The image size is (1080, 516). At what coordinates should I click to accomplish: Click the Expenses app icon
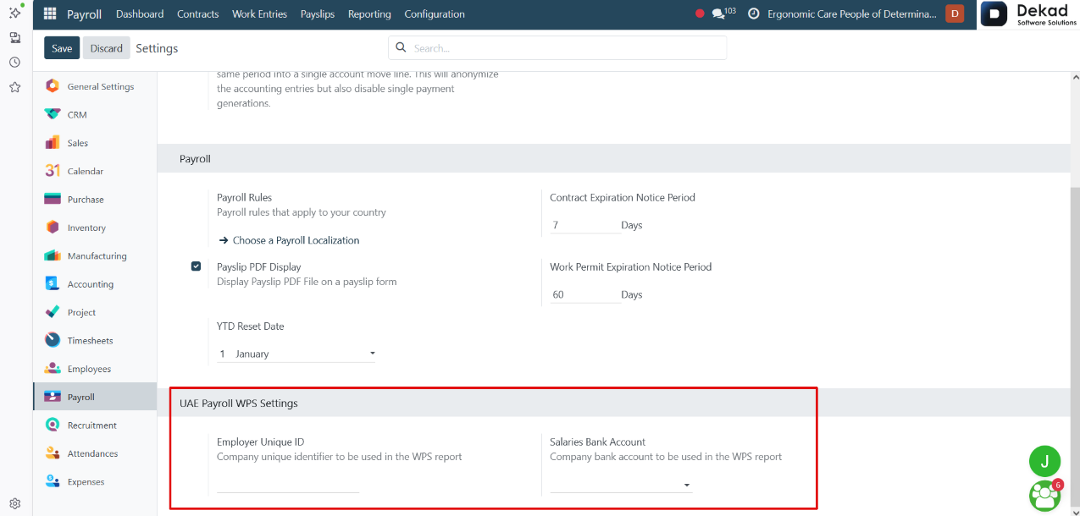[53, 481]
